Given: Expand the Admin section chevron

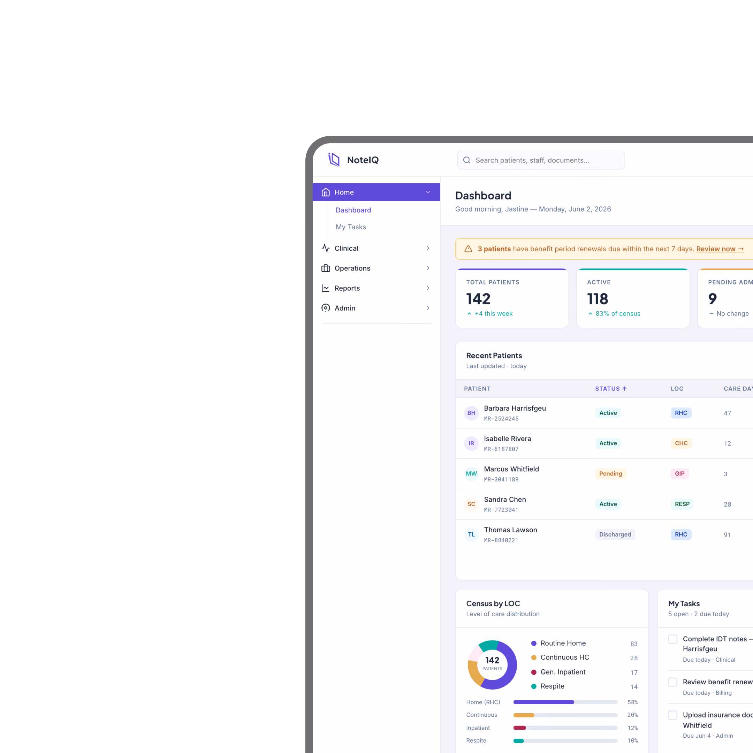Looking at the screenshot, I should (x=428, y=308).
